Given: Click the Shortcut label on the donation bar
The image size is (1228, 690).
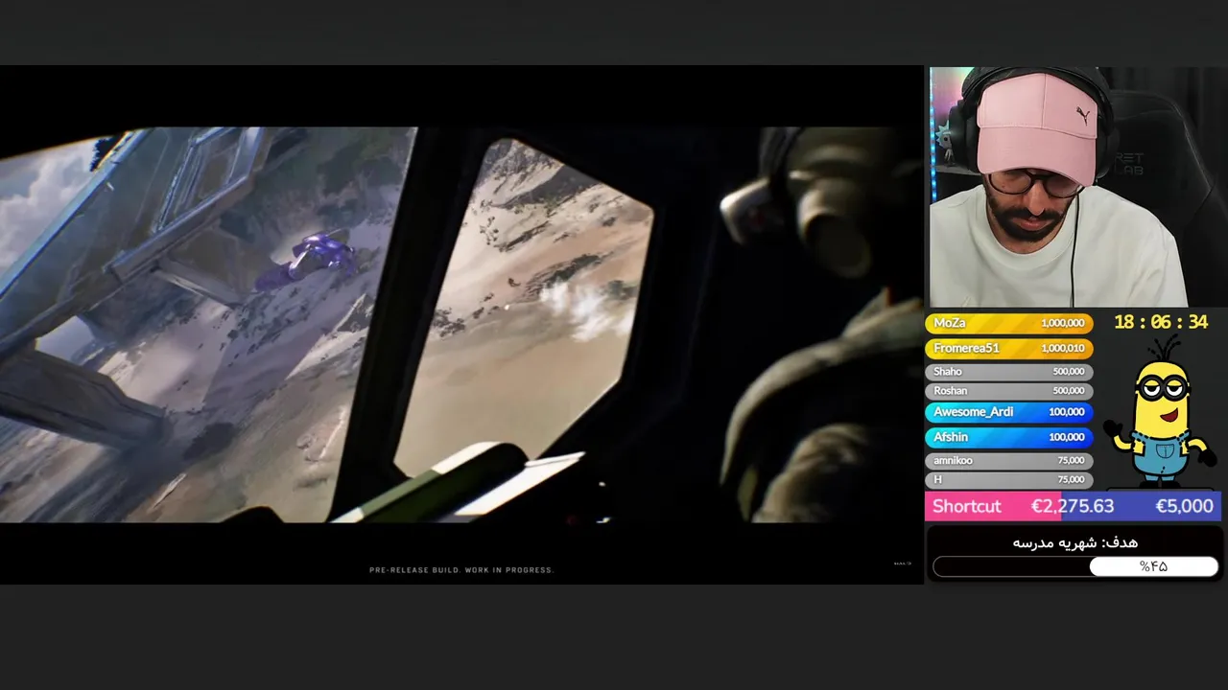Looking at the screenshot, I should (x=966, y=506).
